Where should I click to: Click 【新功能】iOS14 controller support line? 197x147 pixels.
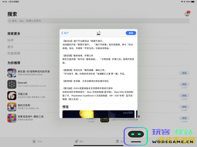(87, 88)
